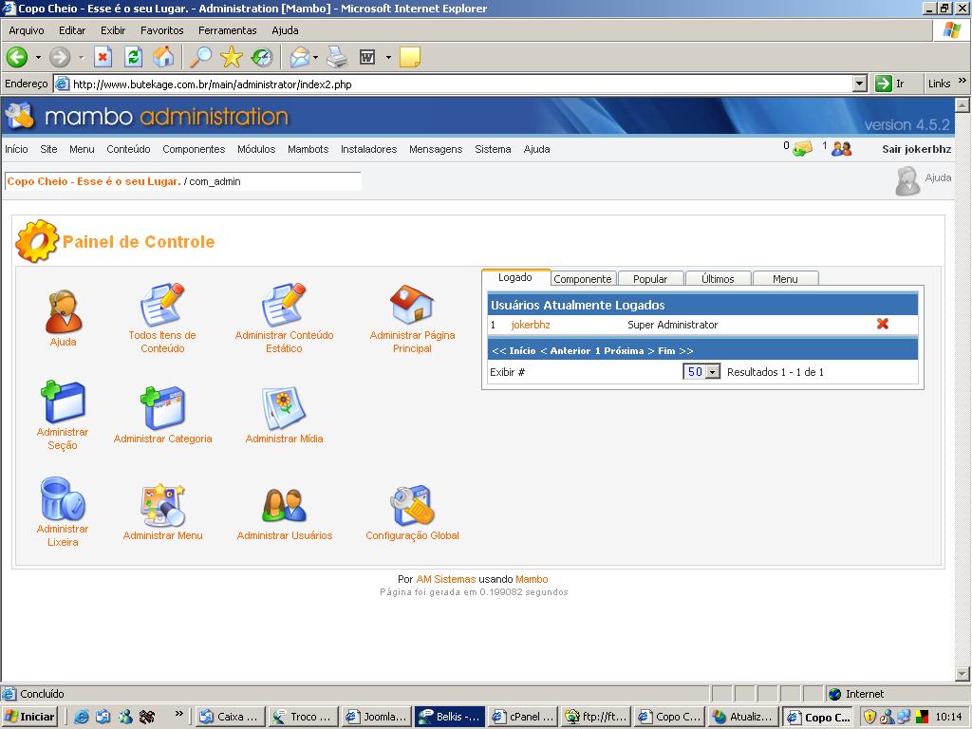The image size is (972, 729).
Task: Open the Sistema admin menu
Action: click(493, 149)
